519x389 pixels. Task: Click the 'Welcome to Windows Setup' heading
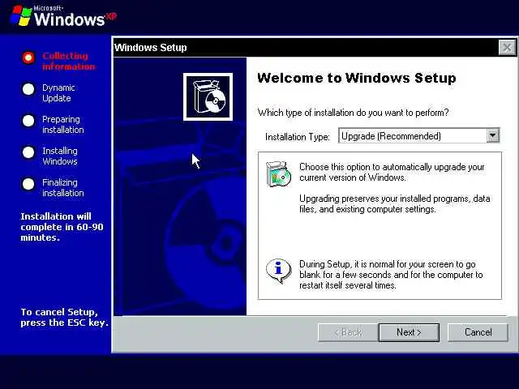pos(357,78)
